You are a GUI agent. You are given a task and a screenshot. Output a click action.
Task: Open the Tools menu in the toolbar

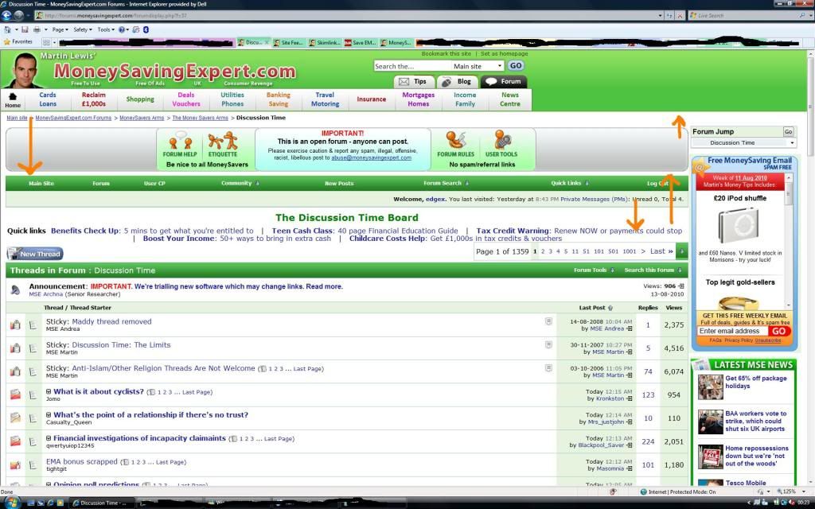click(106, 29)
